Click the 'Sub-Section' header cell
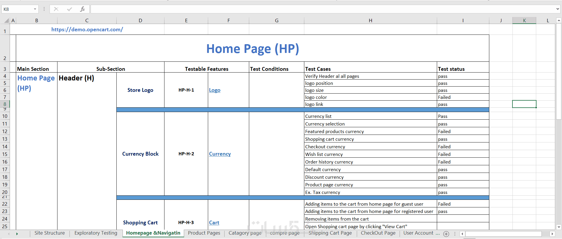562x239 pixels. 111,67
